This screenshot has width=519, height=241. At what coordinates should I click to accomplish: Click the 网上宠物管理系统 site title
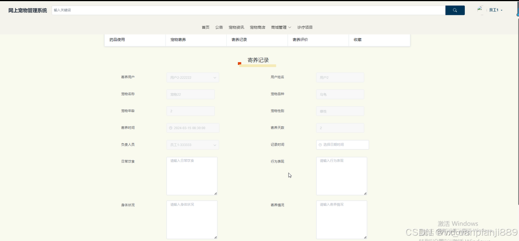click(28, 10)
